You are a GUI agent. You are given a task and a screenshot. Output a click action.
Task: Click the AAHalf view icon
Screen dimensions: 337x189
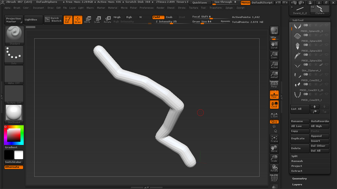(x=274, y=75)
